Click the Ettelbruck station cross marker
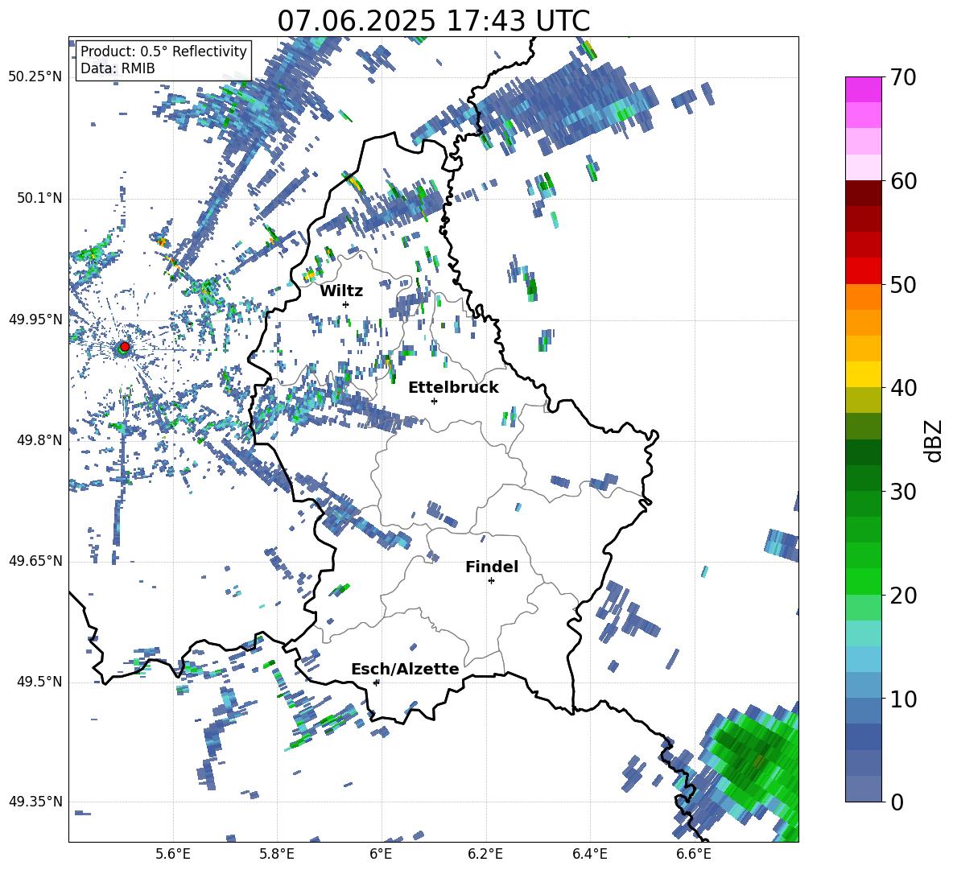The image size is (953, 870). (x=434, y=401)
